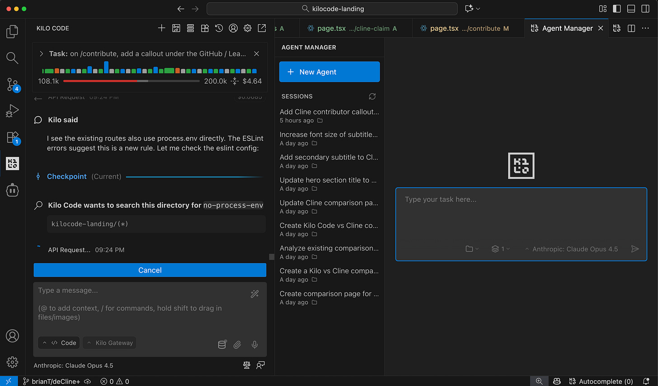
Task: Open the Anthropic: Claude Opus 4.5 model dropdown
Action: (x=571, y=249)
